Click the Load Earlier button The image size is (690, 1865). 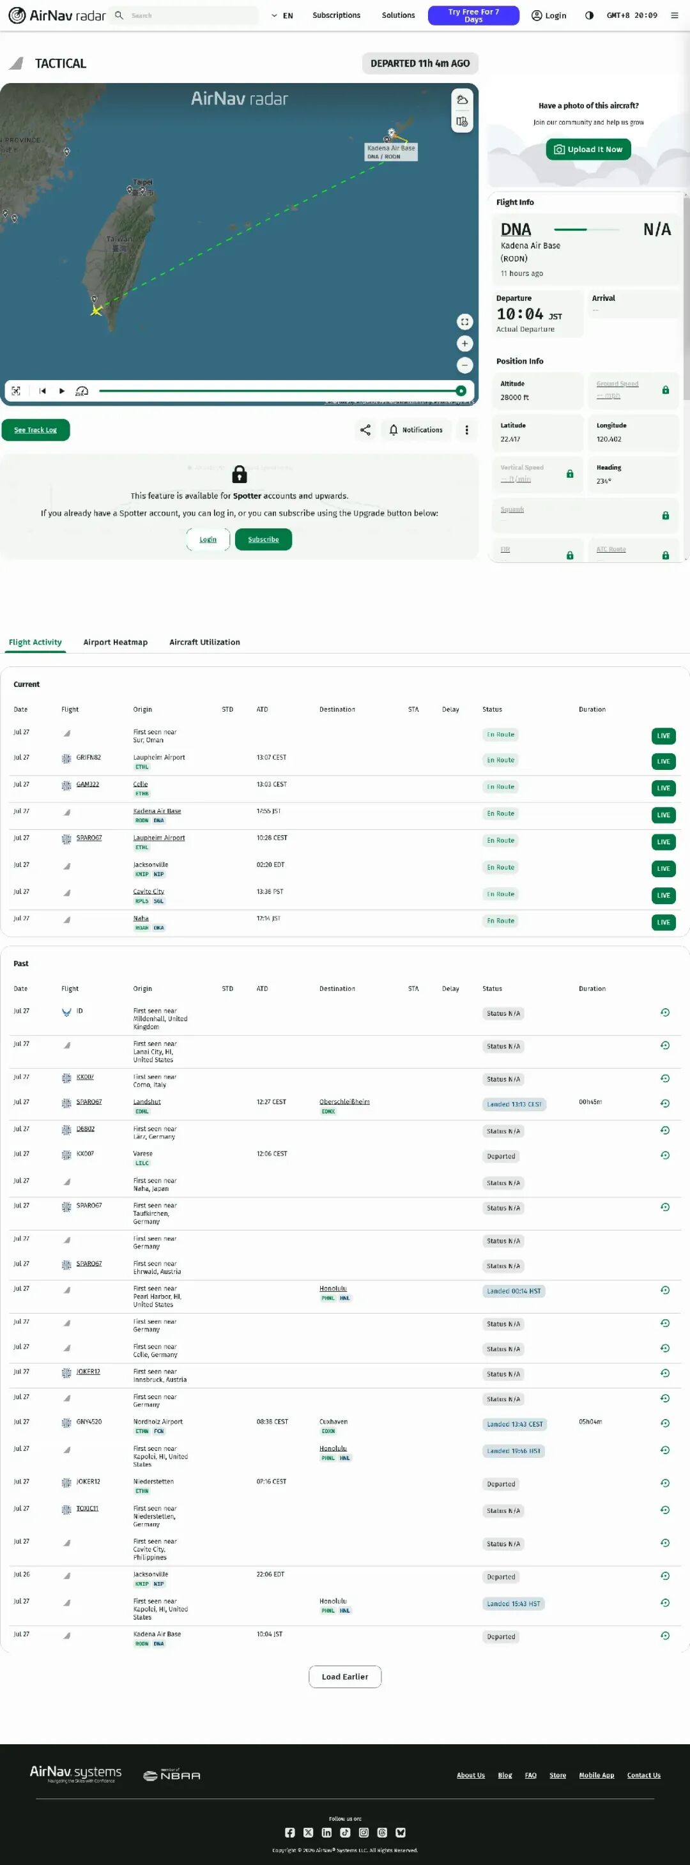pyautogui.click(x=346, y=1677)
